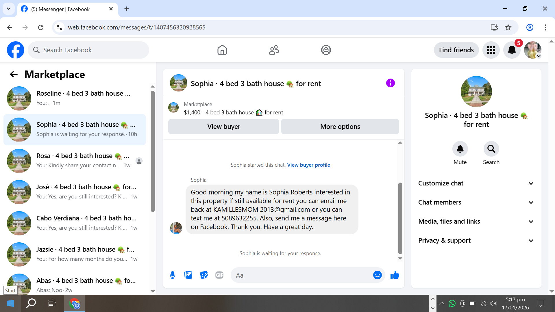This screenshot has height=312, width=555.
Task: Open the View buyer profile link
Action: (308, 165)
